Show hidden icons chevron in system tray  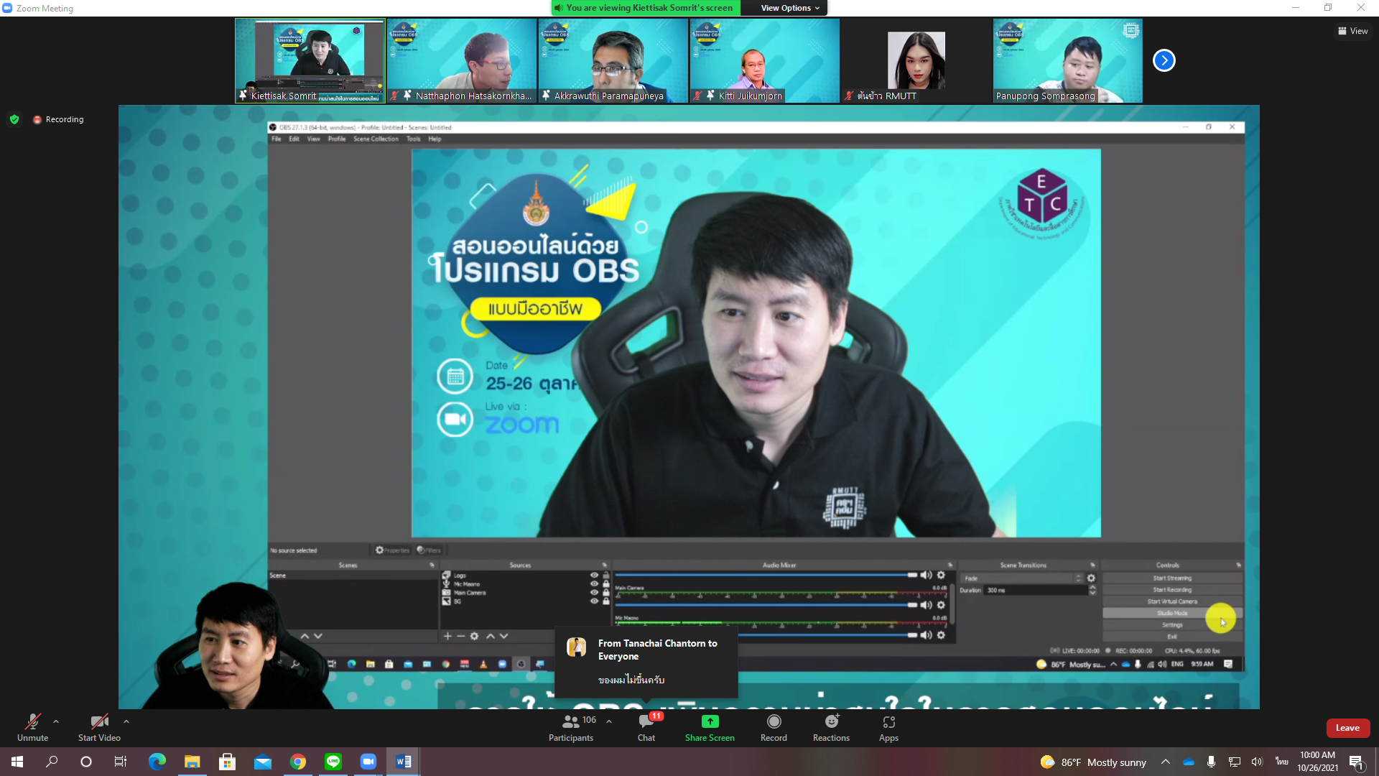pyautogui.click(x=1165, y=762)
